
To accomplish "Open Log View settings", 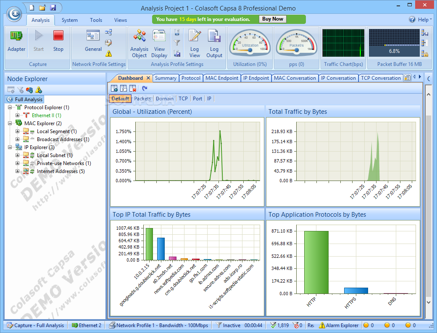I will (195, 43).
